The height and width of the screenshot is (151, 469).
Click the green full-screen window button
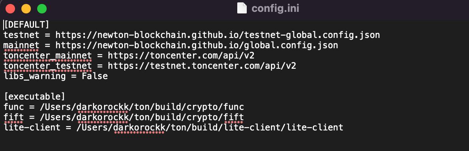(42, 9)
